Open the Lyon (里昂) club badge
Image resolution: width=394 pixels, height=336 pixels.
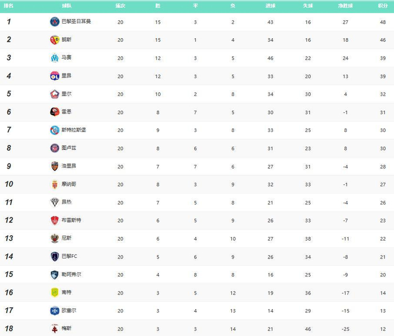tap(54, 76)
